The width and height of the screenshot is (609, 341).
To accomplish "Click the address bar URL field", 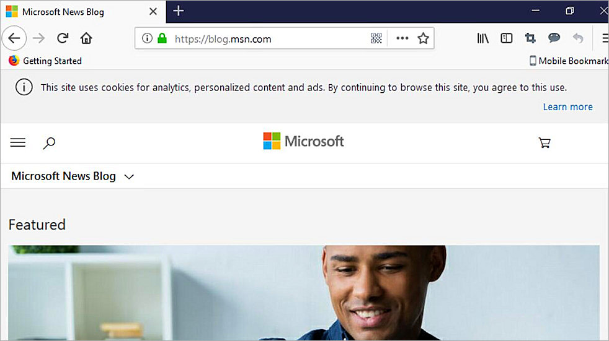I will click(260, 39).
